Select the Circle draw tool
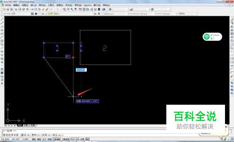The width and height of the screenshot is (234, 142). coord(2,41)
